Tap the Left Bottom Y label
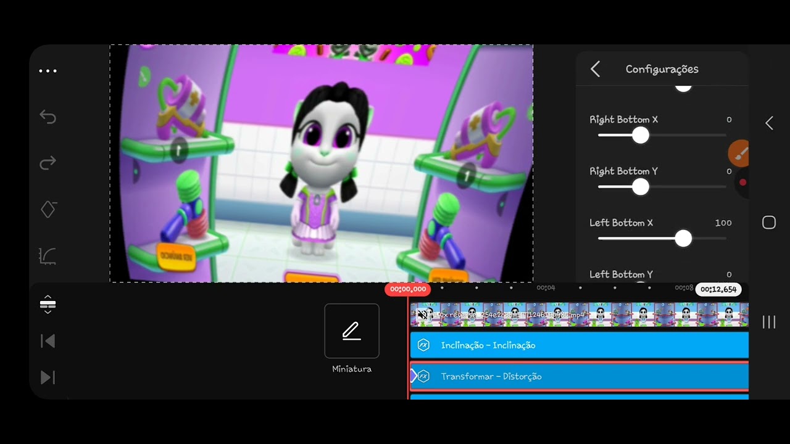 (x=621, y=274)
